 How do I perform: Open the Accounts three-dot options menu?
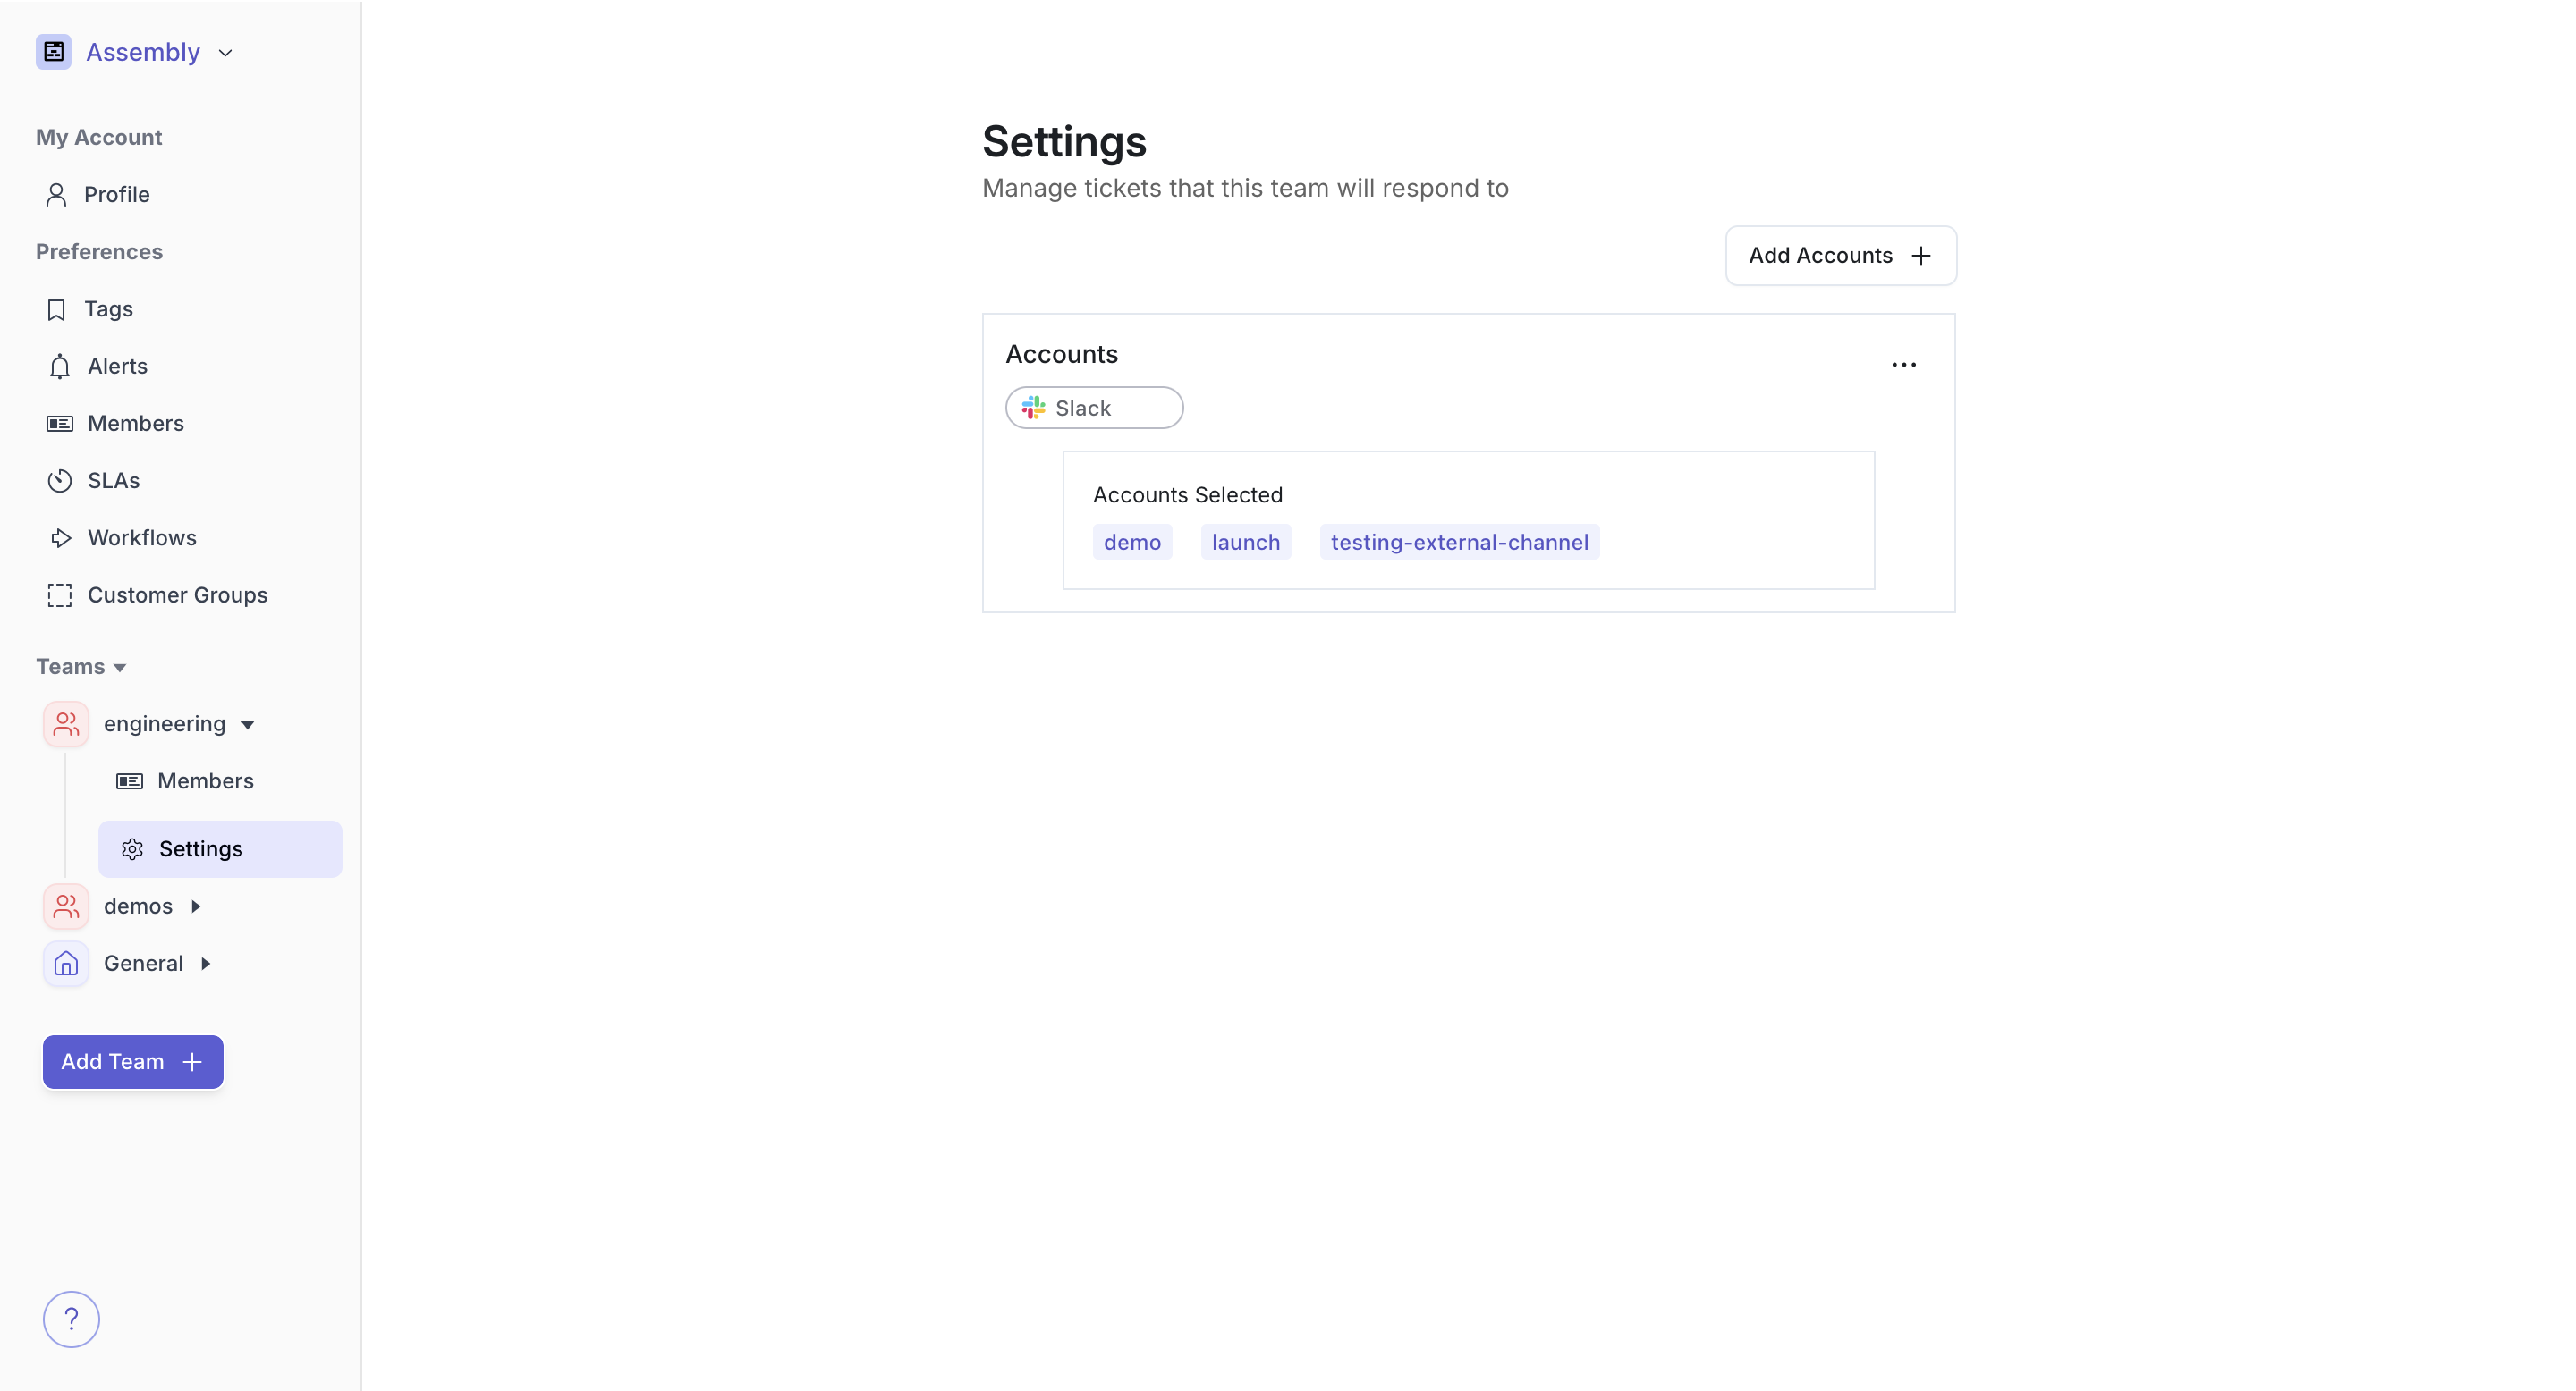click(x=1903, y=365)
